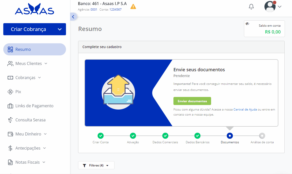This screenshot has height=174, width=292.
Task: Open the notifications bell
Action: coord(251,7)
